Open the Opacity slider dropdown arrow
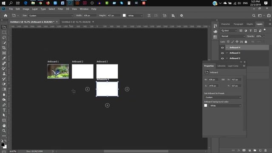 click(264, 36)
